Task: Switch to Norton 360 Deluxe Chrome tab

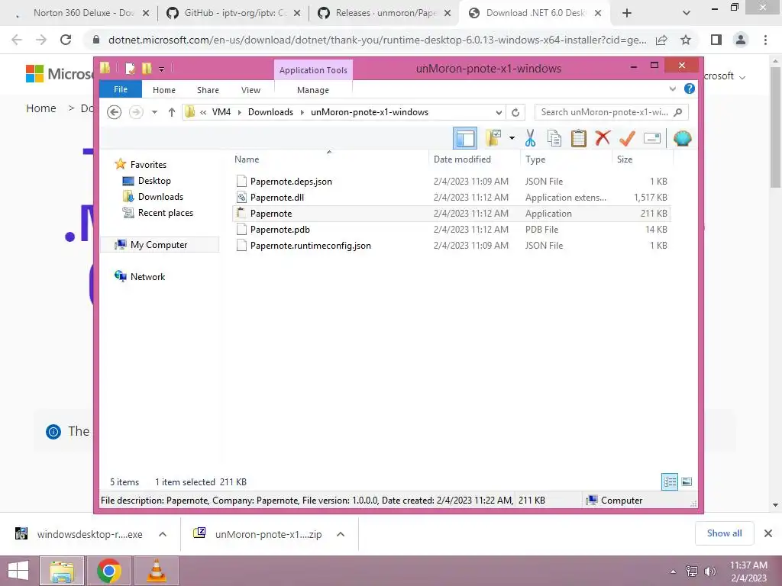Action: [85, 13]
